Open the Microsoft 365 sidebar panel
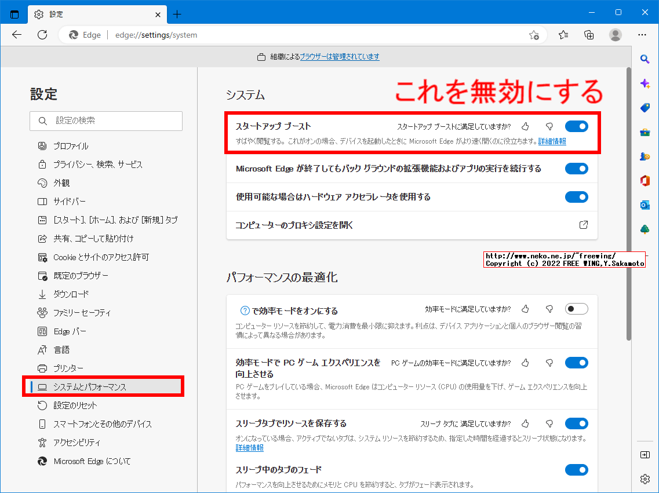The width and height of the screenshot is (659, 493). (x=645, y=180)
